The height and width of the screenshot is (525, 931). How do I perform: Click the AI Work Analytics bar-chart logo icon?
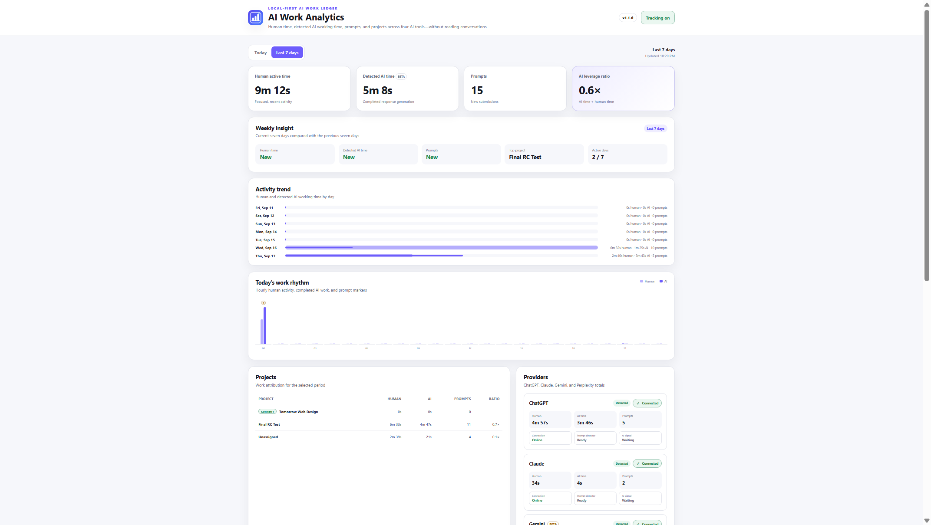(255, 18)
